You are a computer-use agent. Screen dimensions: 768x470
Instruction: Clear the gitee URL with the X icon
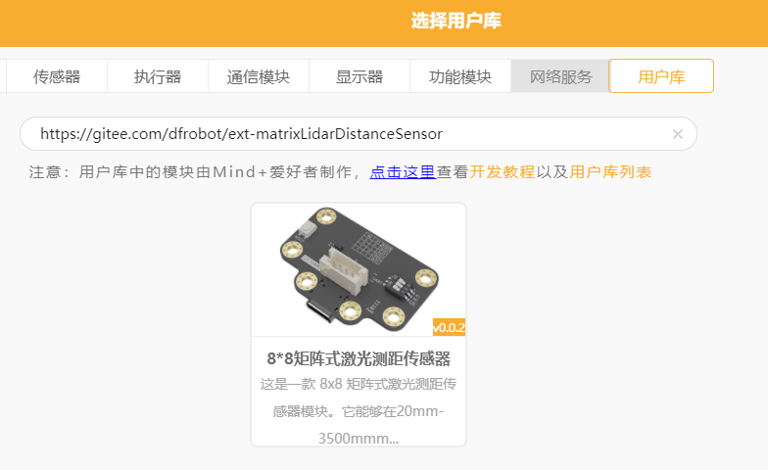678,134
